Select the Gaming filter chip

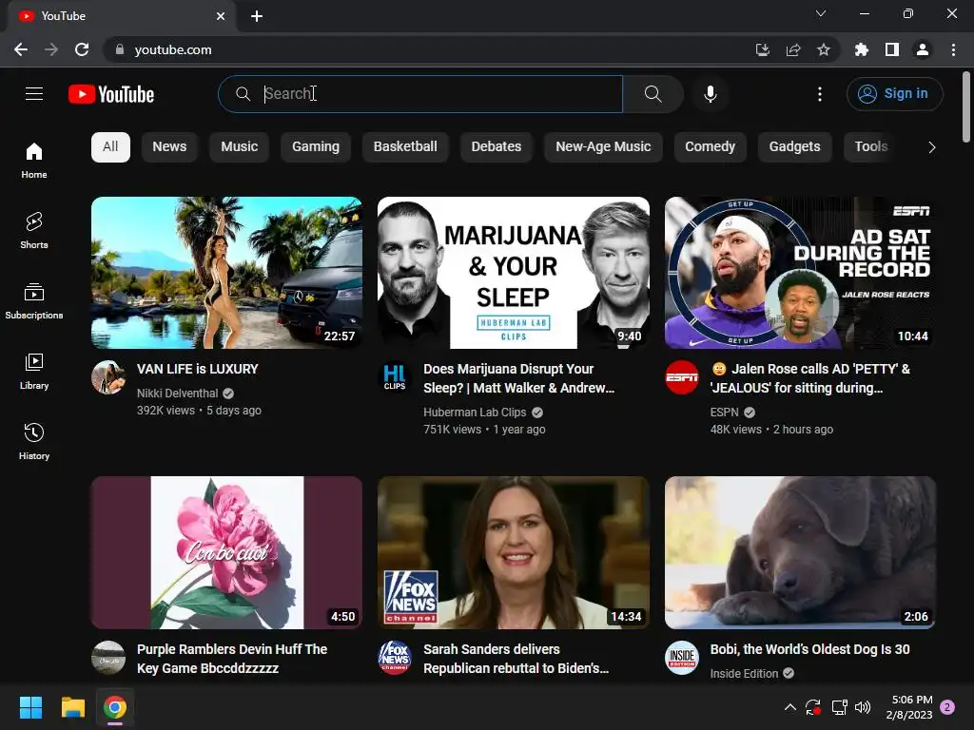[x=316, y=147]
